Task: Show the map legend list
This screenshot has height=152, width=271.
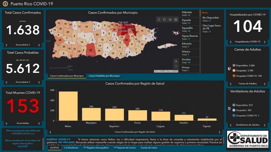Action: click(164, 20)
